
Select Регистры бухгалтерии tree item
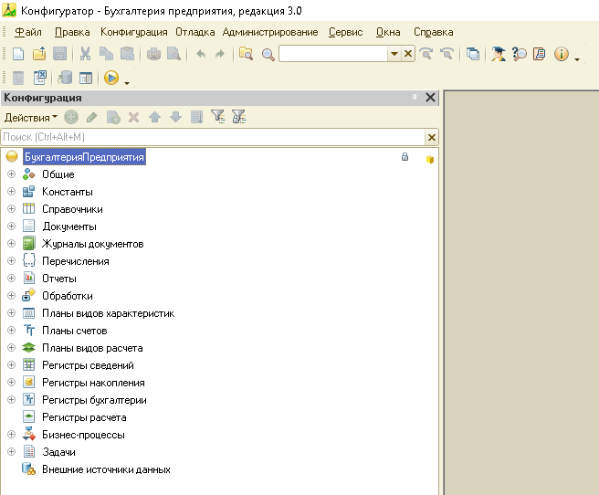click(94, 400)
